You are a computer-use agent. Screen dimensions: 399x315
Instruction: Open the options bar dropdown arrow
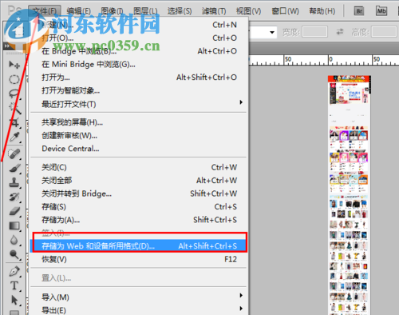(272, 32)
